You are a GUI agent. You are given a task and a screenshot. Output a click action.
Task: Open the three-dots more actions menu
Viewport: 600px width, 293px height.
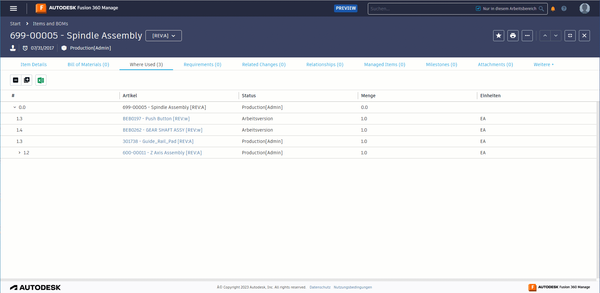pyautogui.click(x=527, y=36)
